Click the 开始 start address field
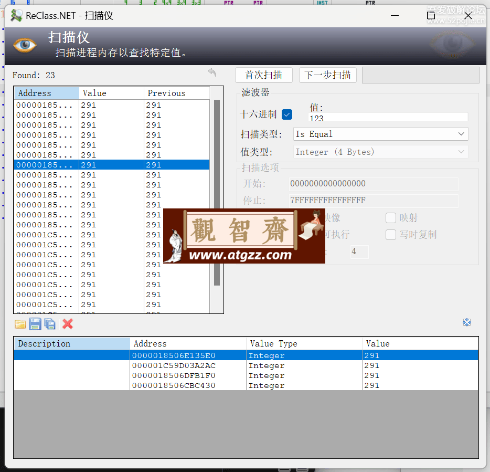The width and height of the screenshot is (490, 472). (x=374, y=184)
